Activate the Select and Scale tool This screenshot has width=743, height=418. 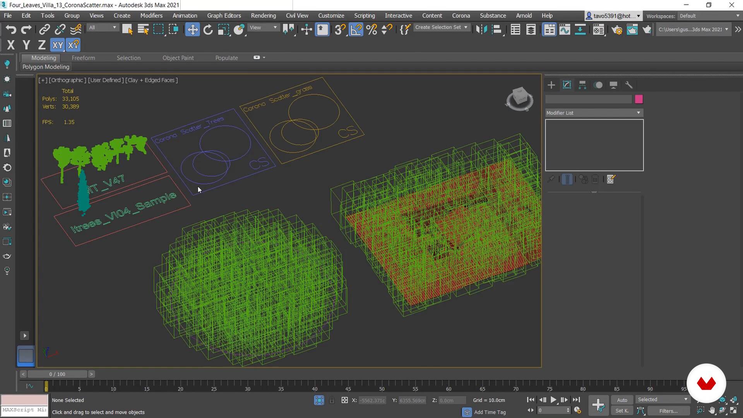[224, 29]
